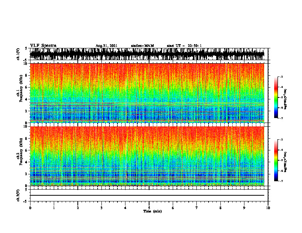This screenshot has height=233, width=302.
Task: Click the -6 label on ch.2 color bar
Action: tap(281, 171)
